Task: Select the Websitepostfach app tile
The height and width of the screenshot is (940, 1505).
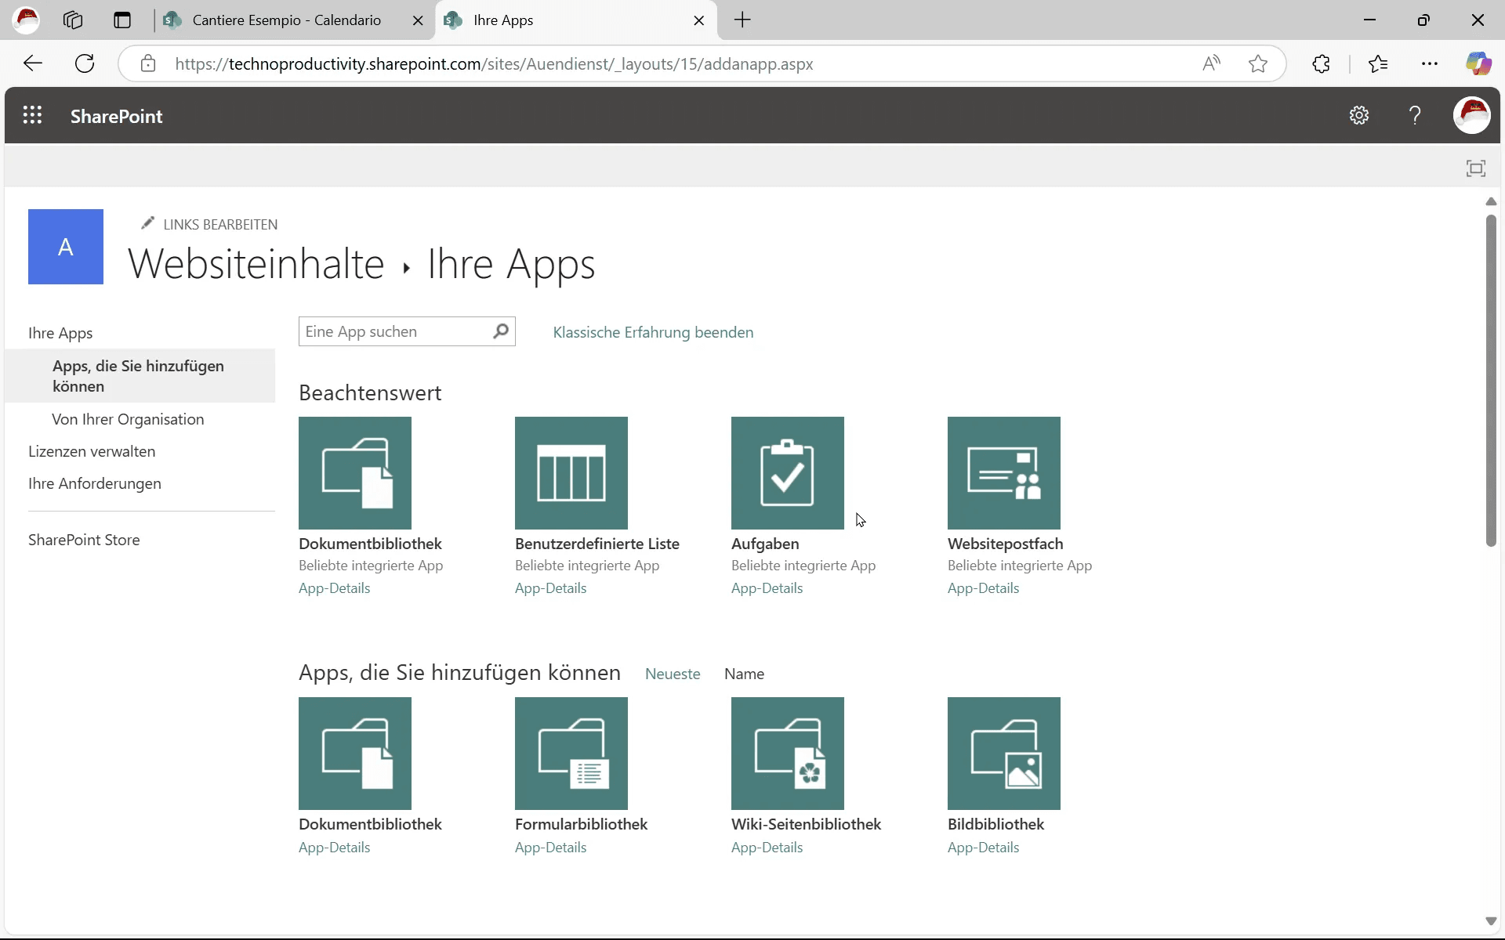Action: point(1004,473)
